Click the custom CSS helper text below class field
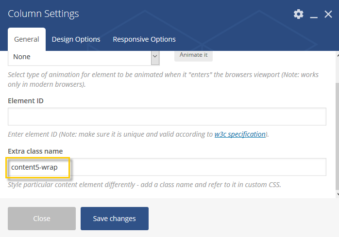 point(144,185)
